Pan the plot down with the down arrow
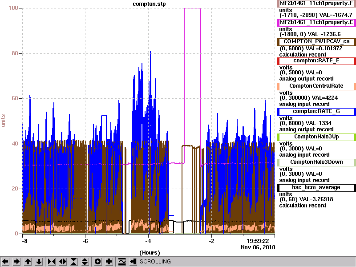Screen dimensions: 356x267 [39, 262]
